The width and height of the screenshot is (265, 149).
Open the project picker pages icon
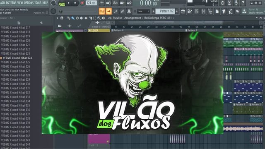click(x=217, y=11)
